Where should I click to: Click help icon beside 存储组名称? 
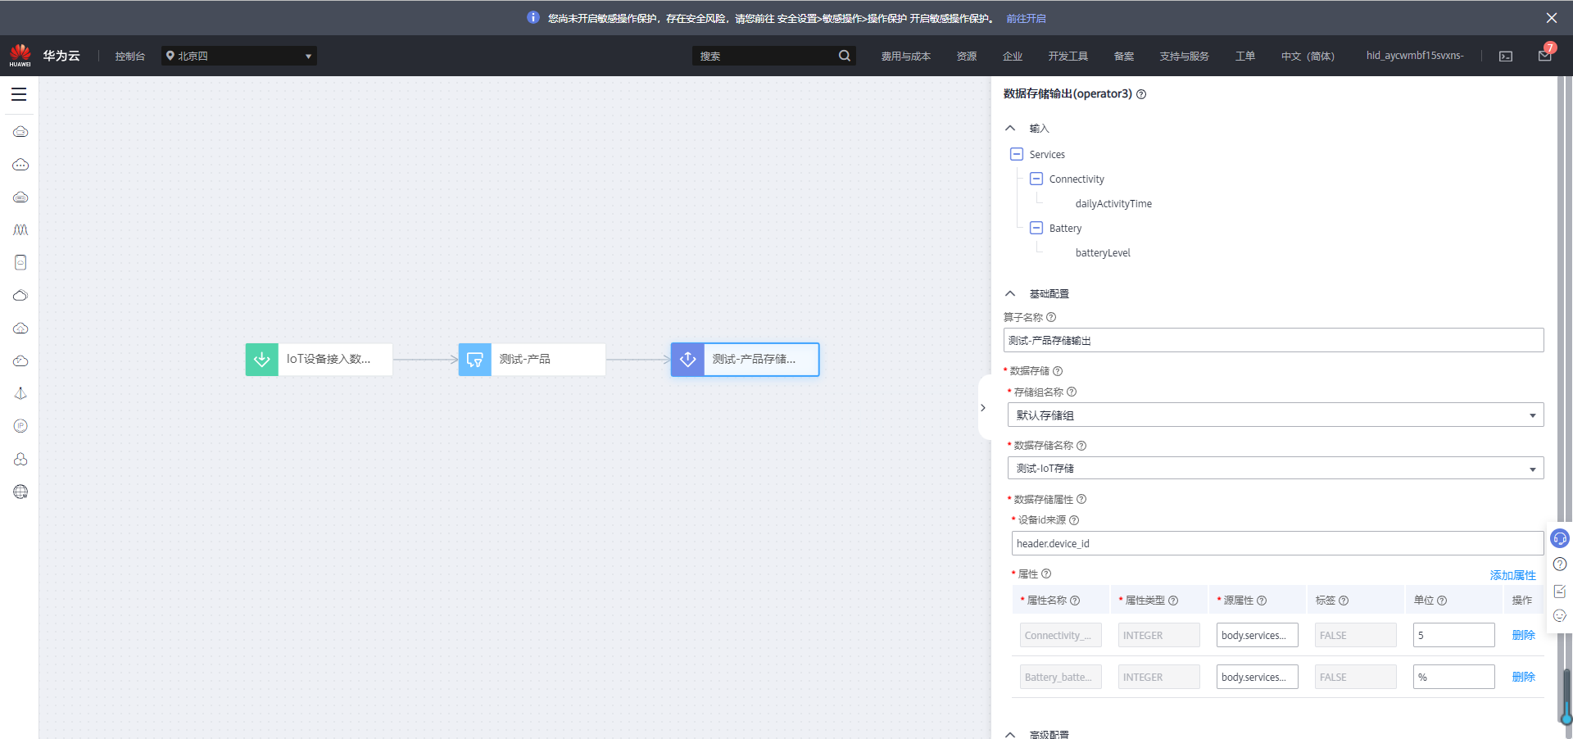[1072, 392]
